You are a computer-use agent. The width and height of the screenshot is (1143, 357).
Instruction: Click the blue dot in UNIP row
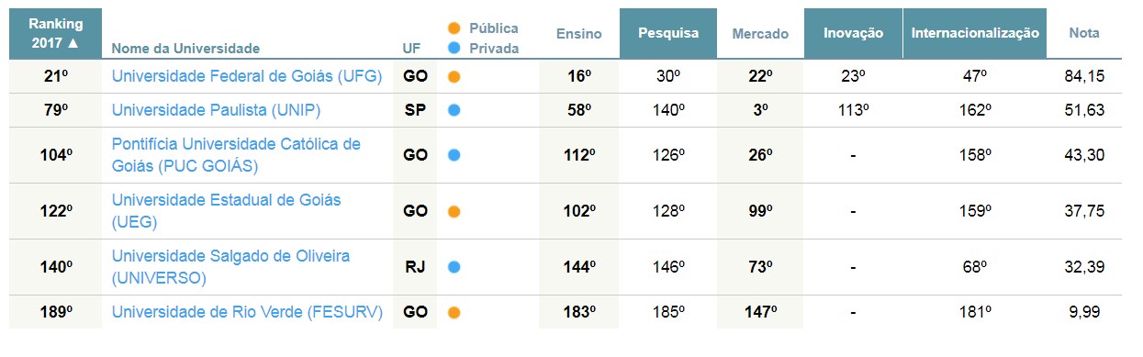454,110
